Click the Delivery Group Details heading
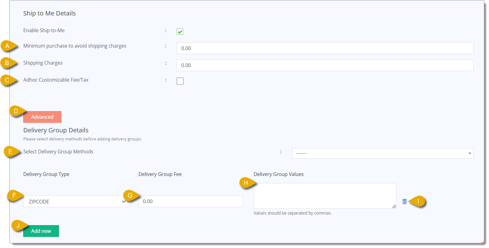489x248 pixels. (x=56, y=130)
